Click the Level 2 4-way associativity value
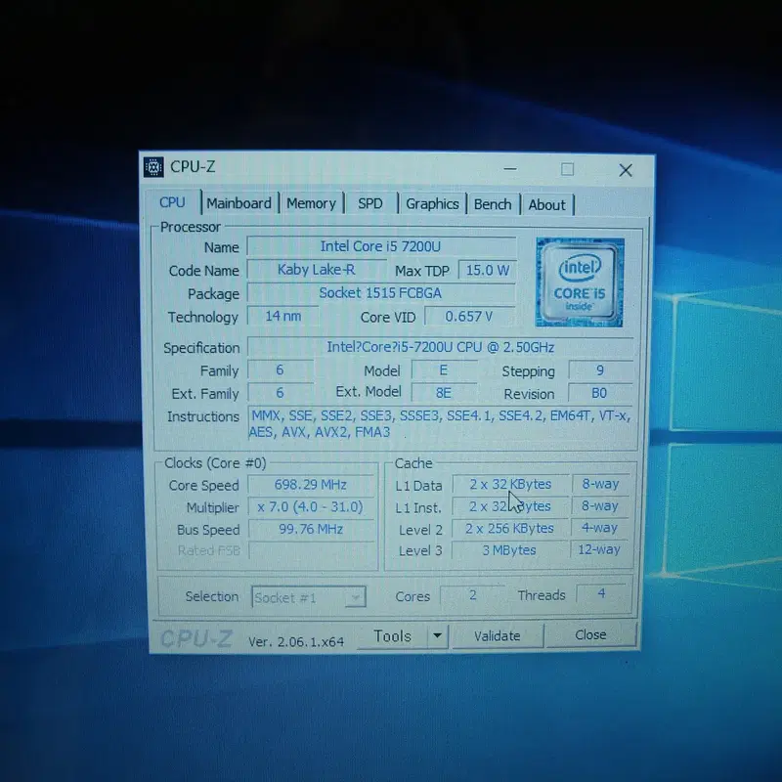Screen dimensions: 782x782 pyautogui.click(x=599, y=528)
